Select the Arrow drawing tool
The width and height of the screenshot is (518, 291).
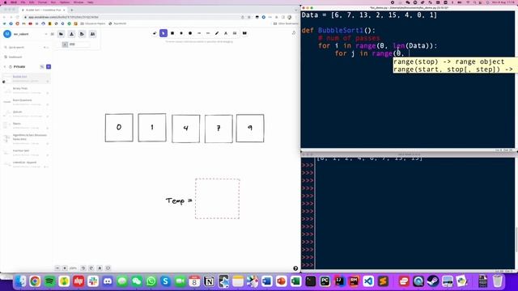pos(199,33)
